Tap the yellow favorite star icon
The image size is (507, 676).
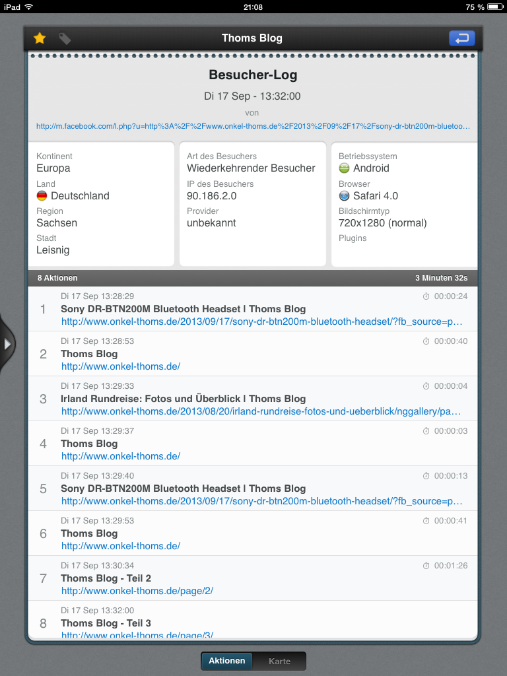point(40,38)
